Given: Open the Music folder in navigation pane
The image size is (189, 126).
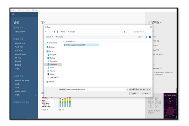Looking at the screenshot, I should [x=51, y=68].
